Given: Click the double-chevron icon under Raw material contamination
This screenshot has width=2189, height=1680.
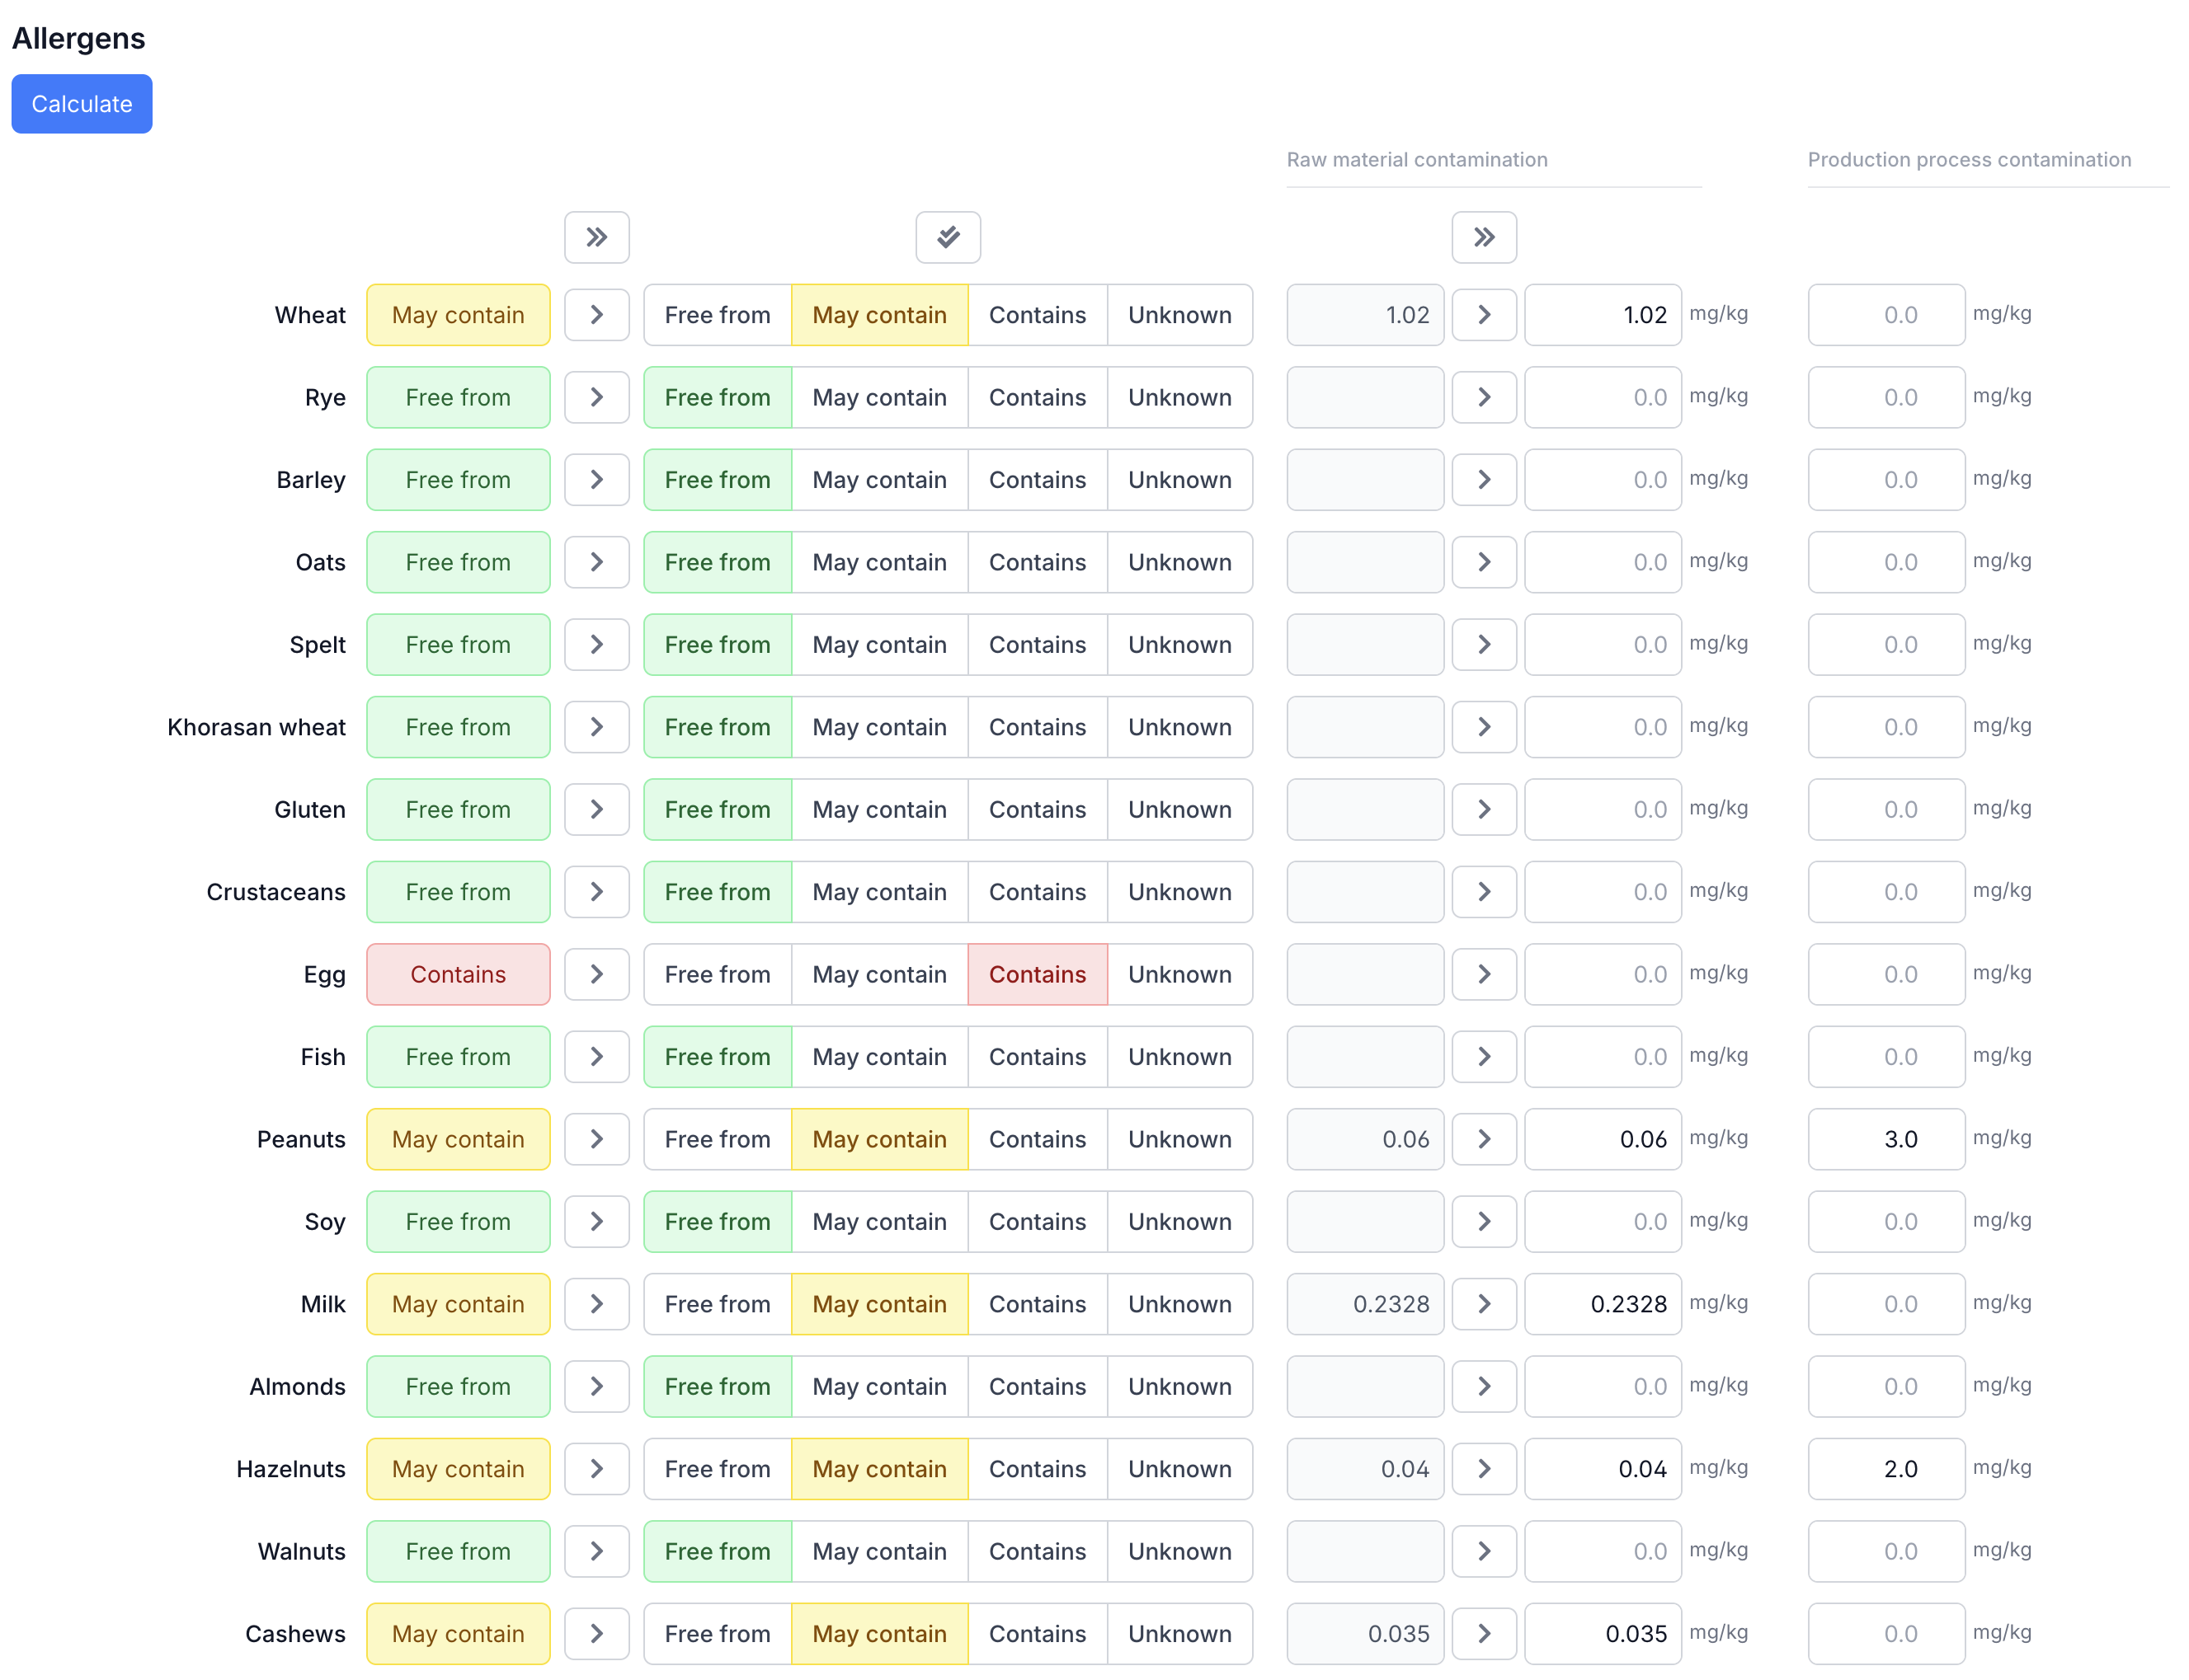Looking at the screenshot, I should point(1483,237).
